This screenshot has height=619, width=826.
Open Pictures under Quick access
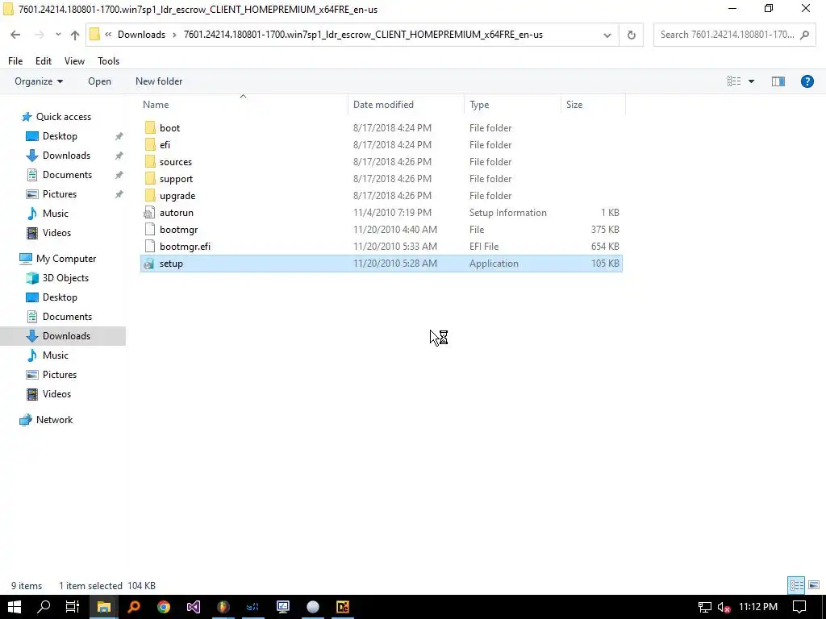tap(60, 194)
